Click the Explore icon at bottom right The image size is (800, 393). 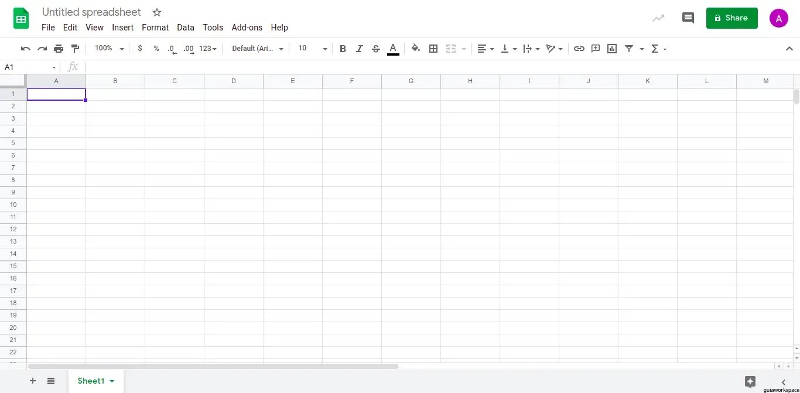click(750, 381)
